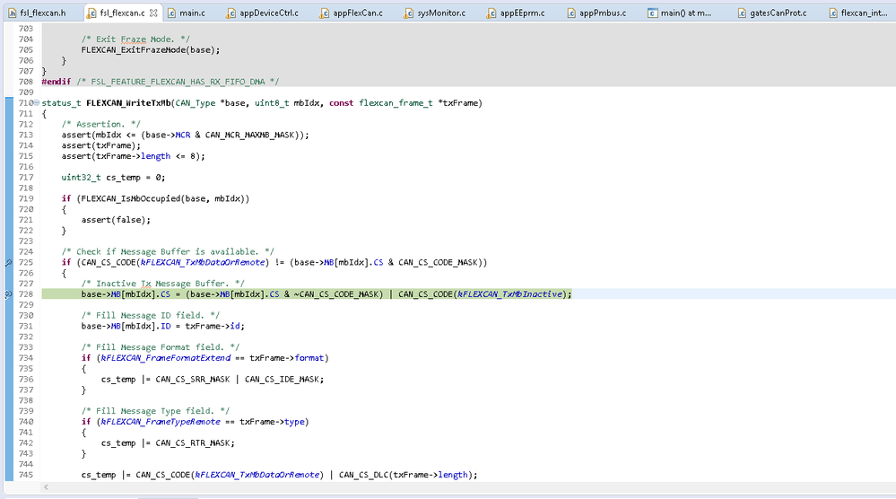Click the instruction pointer marker at line 728
896x499 pixels.
click(9, 294)
